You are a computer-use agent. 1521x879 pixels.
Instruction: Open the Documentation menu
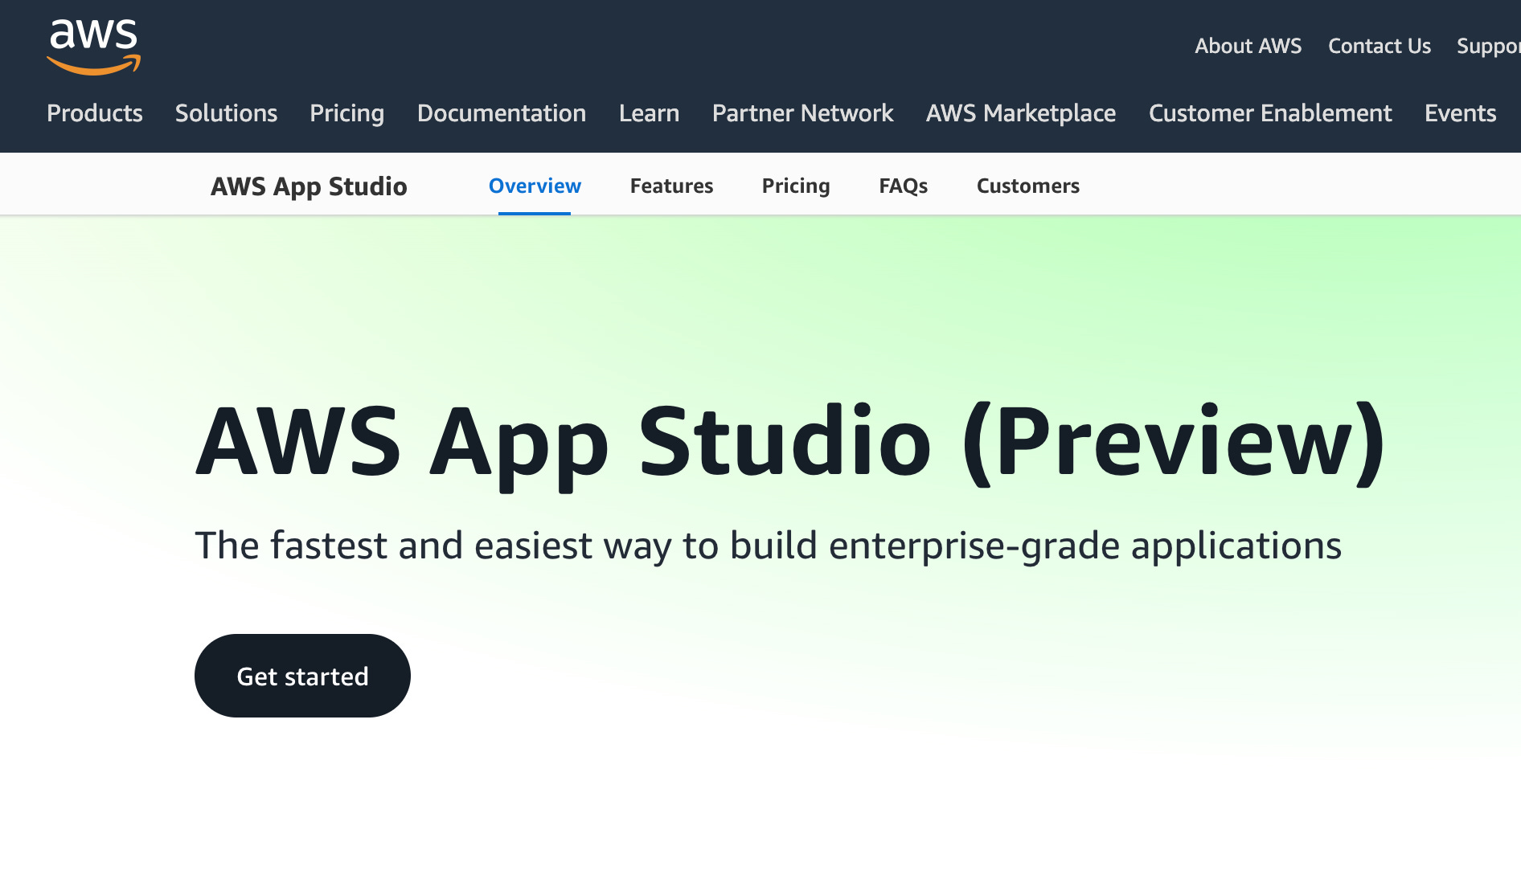click(x=502, y=113)
